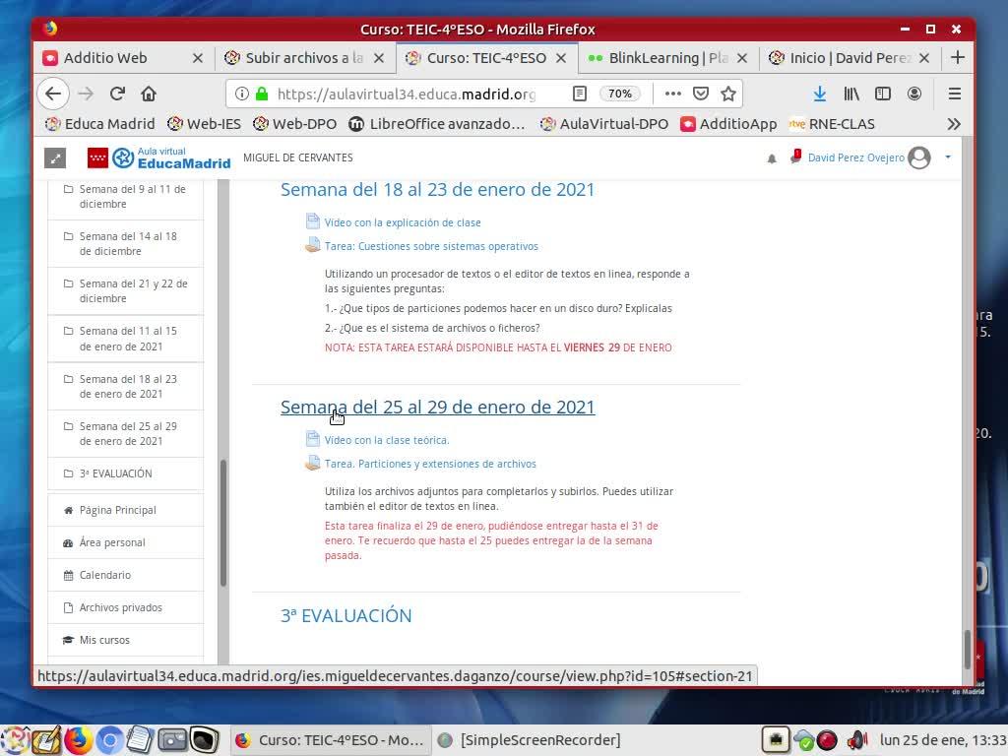Reset the 70% zoom level badge

pyautogui.click(x=620, y=94)
